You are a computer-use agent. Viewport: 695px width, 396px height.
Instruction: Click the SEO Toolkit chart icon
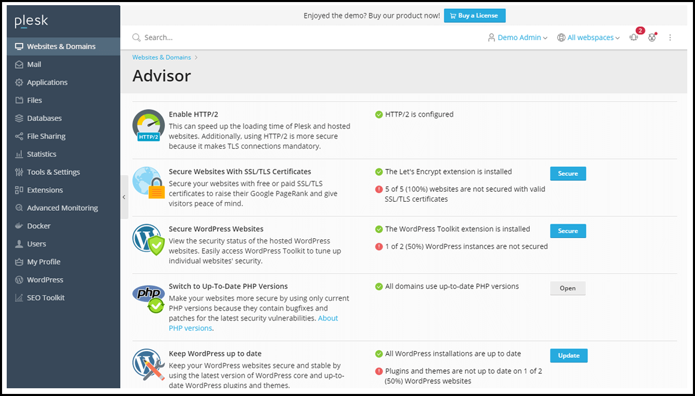[x=19, y=298]
